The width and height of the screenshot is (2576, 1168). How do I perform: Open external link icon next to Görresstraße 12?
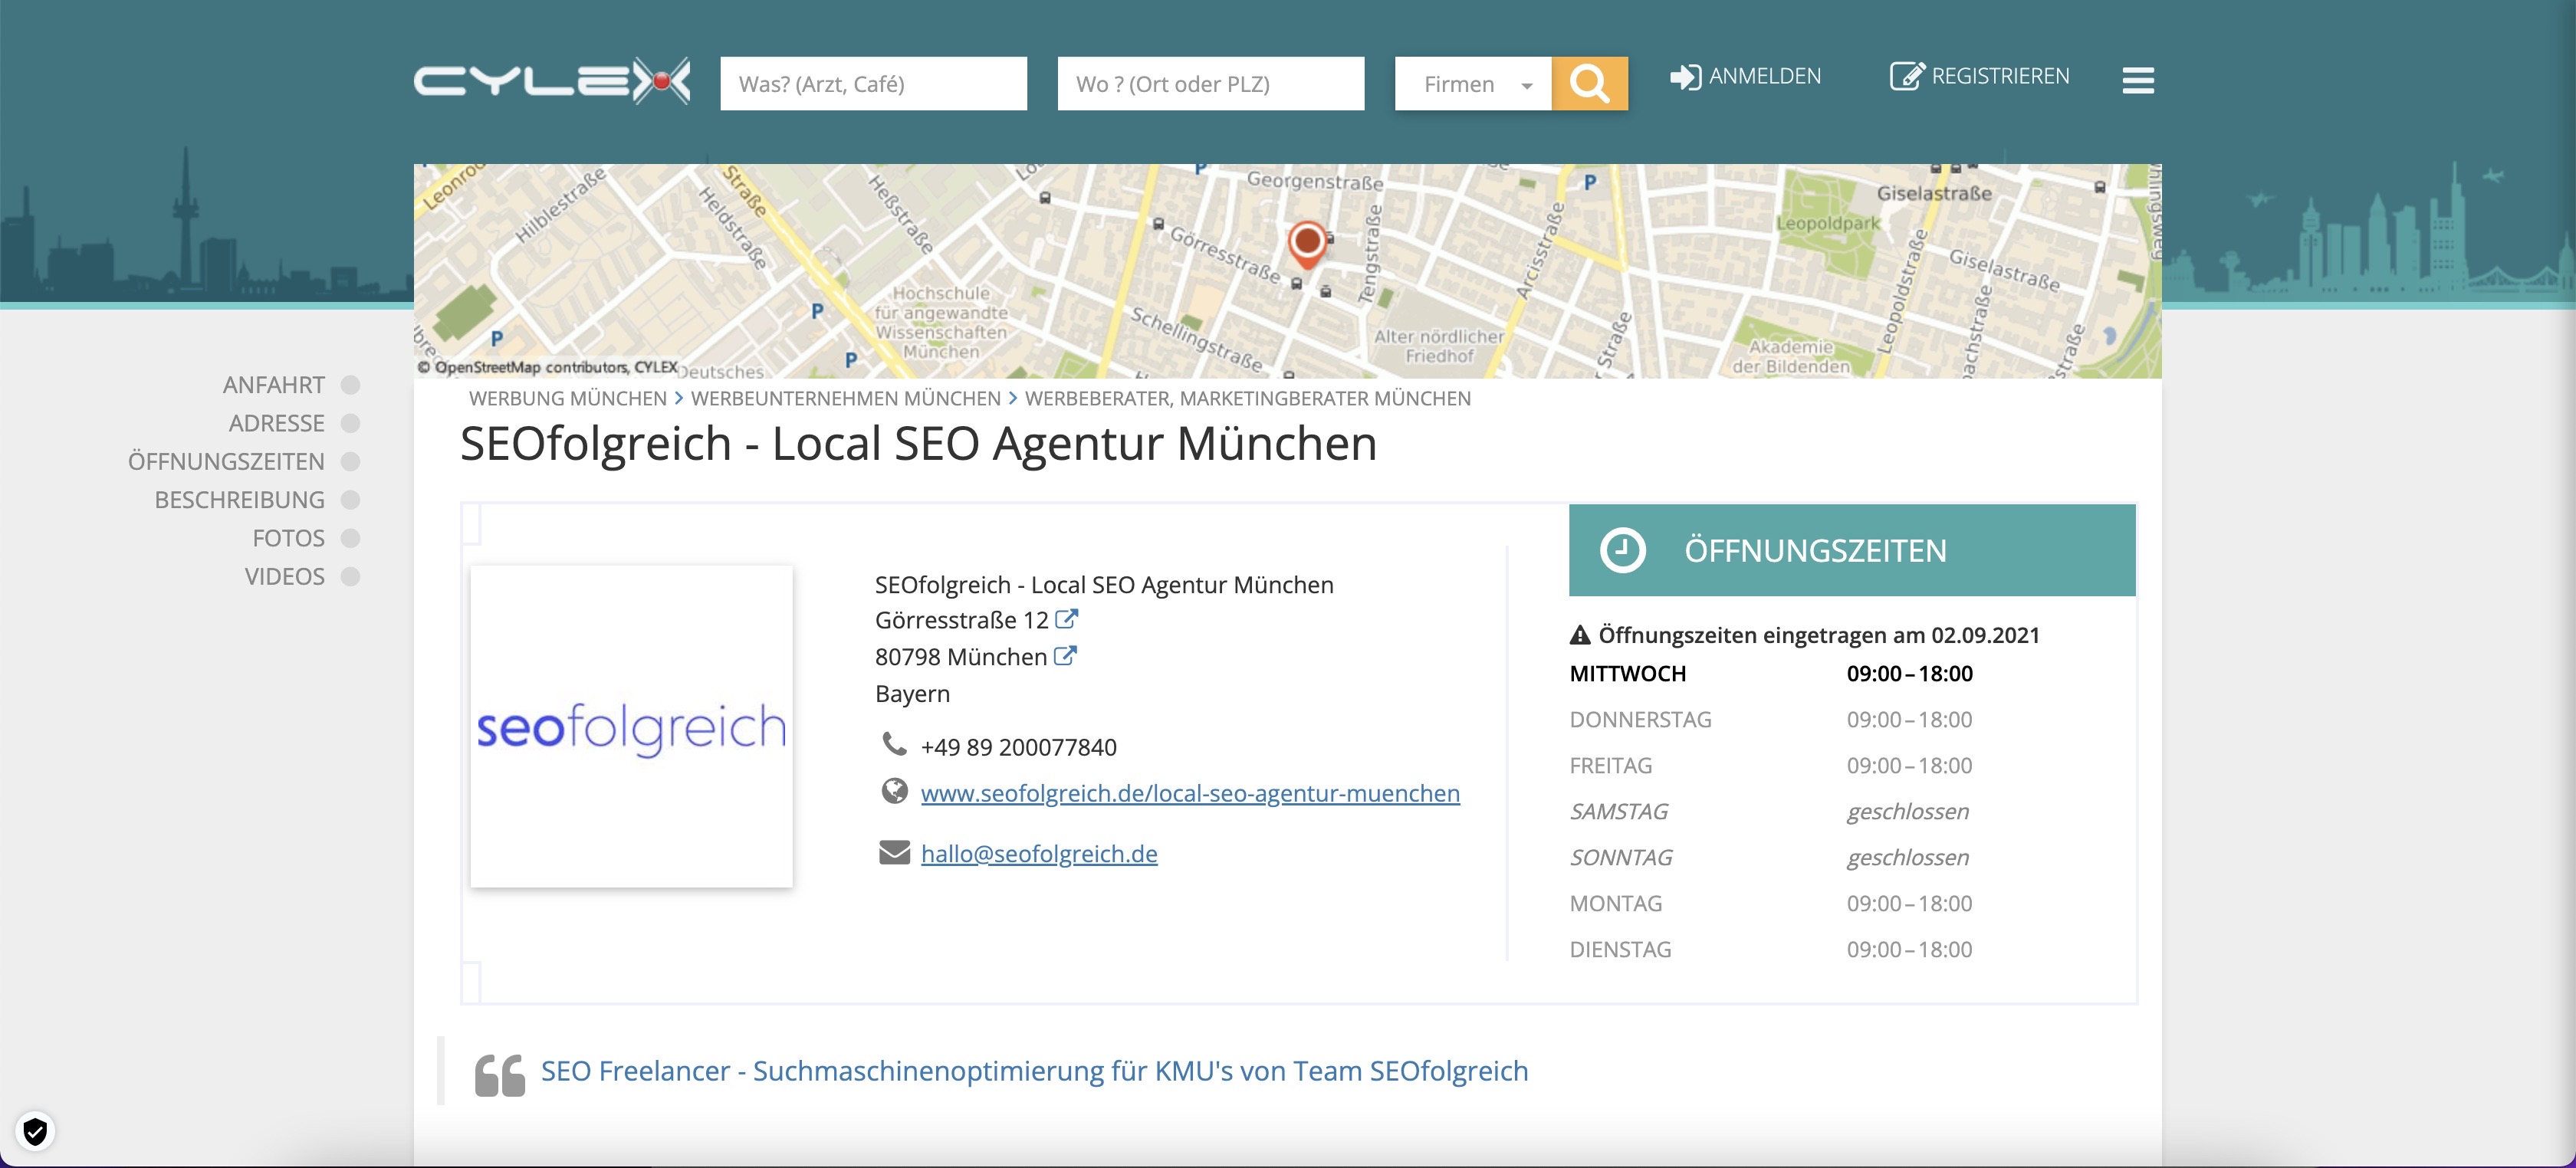click(x=1067, y=619)
